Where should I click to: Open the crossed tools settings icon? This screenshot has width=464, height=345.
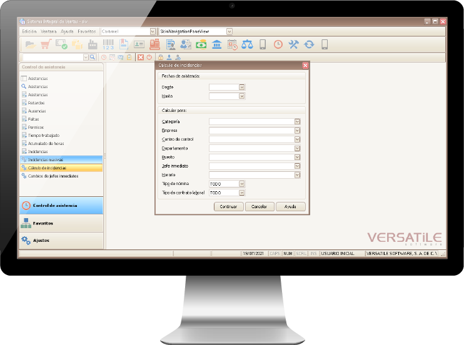click(x=293, y=44)
